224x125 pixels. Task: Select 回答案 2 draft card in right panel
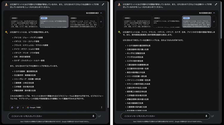163,22
